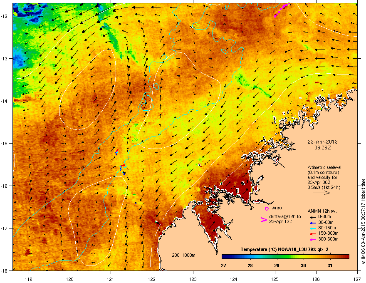The height and width of the screenshot is (283, 366).
Task: Click the '200 1000m' isobath label
Action: point(183,255)
